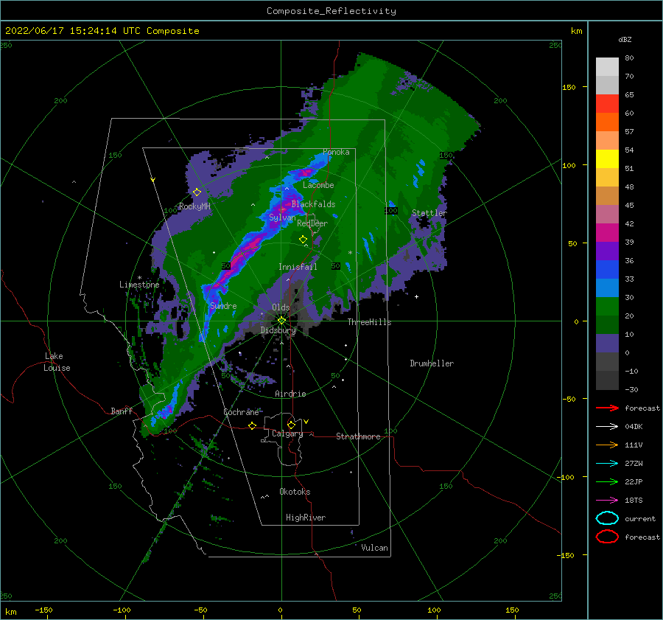Click the Innisfail city label
663x620 pixels.
[x=298, y=267]
